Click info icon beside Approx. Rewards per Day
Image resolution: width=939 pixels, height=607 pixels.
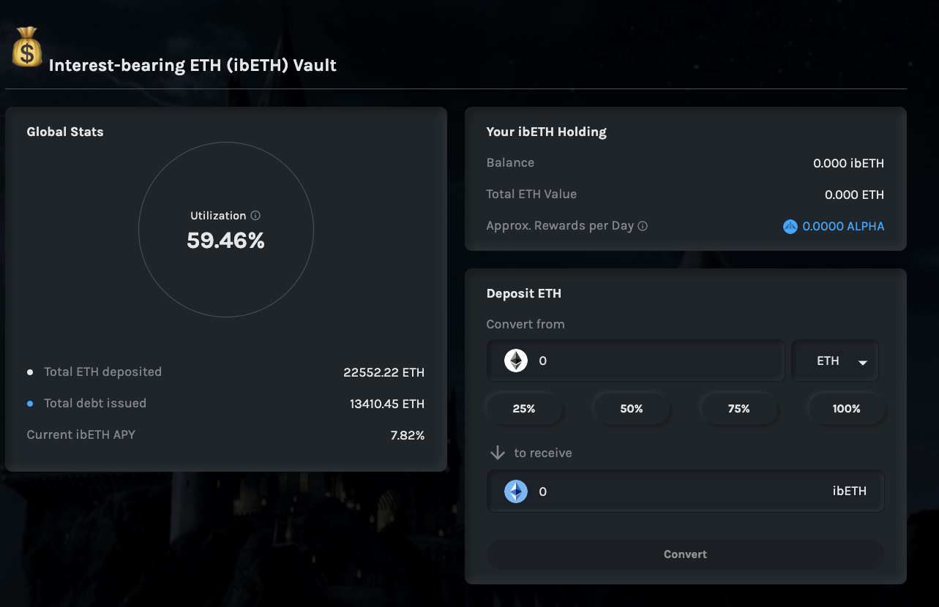[643, 226]
